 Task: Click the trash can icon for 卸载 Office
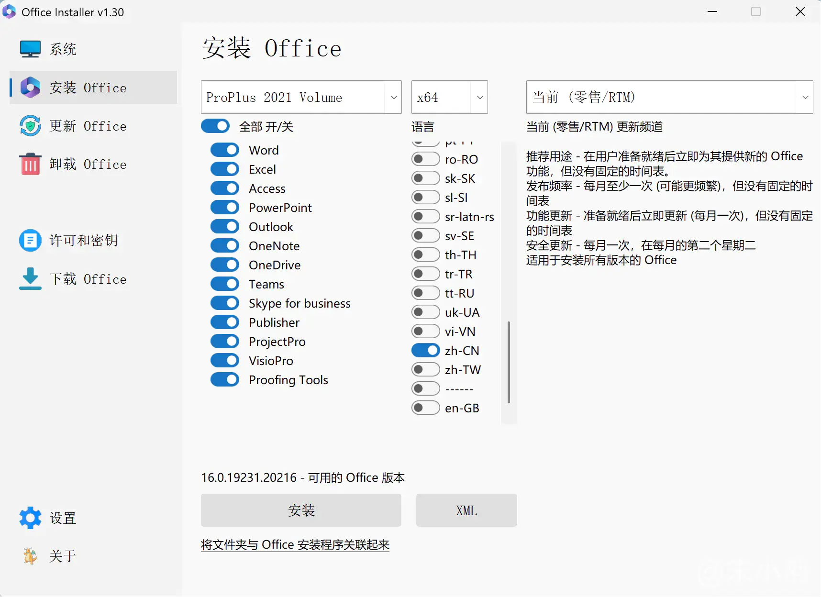point(30,164)
